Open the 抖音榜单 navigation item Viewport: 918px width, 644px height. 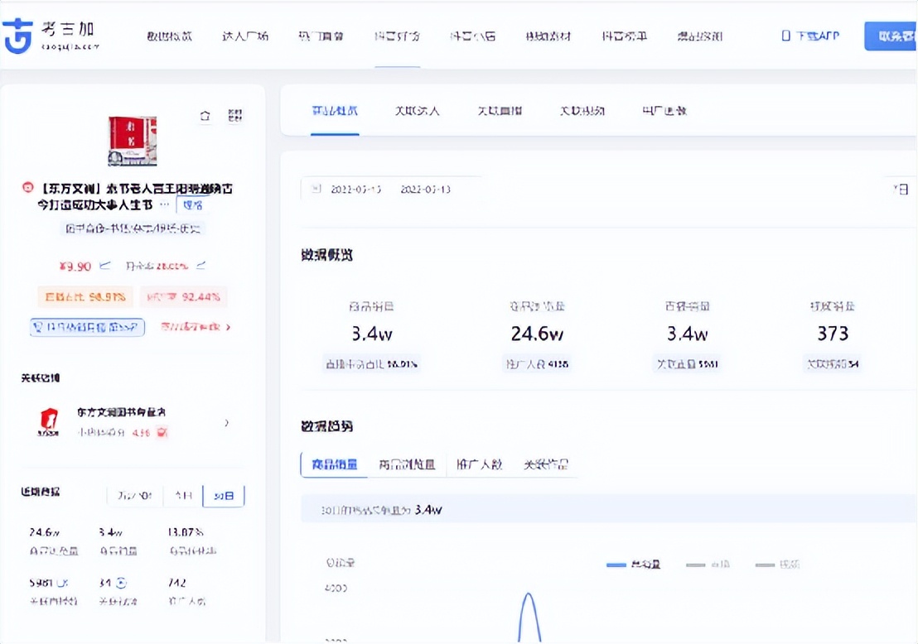[x=624, y=36]
